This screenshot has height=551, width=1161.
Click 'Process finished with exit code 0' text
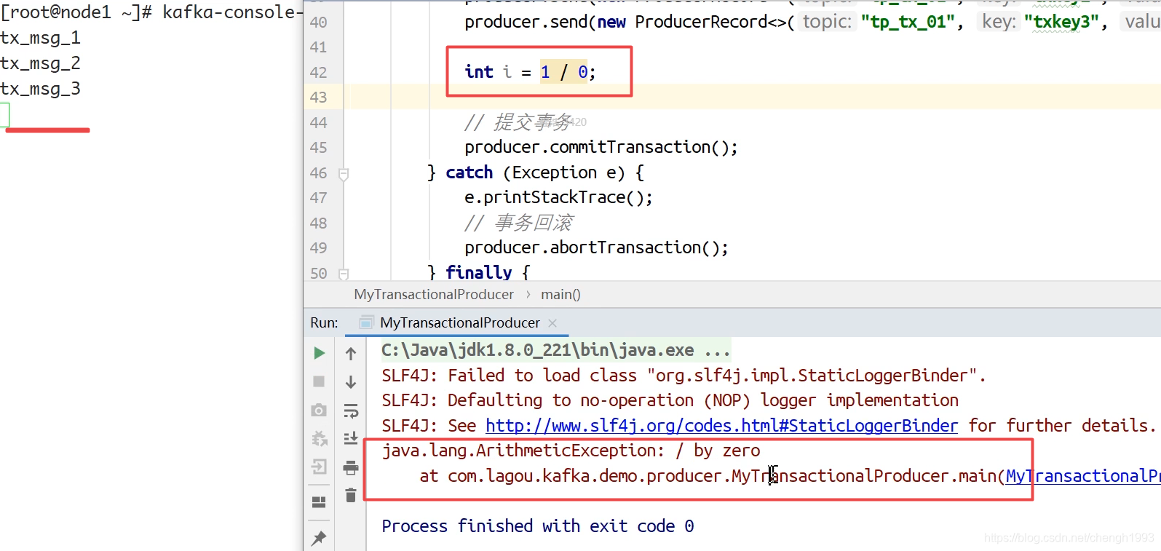pyautogui.click(x=537, y=526)
